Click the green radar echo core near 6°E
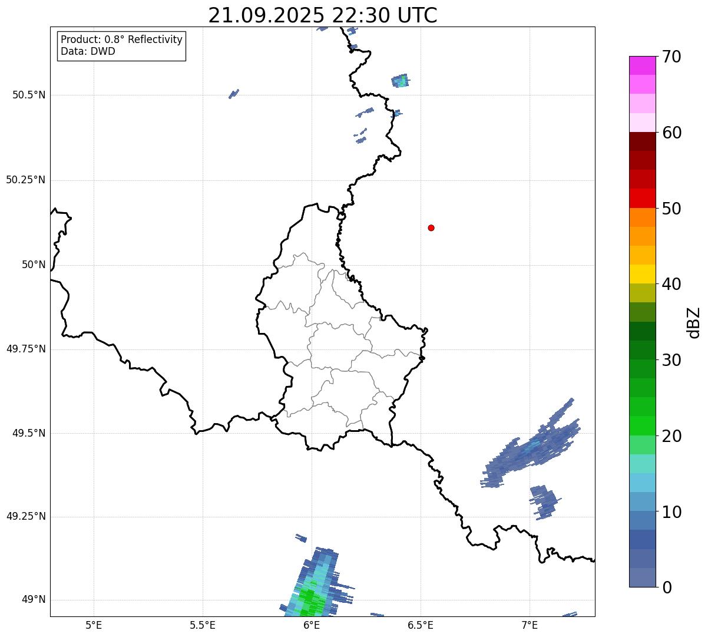Image resolution: width=708 pixels, height=637 pixels. [x=309, y=601]
